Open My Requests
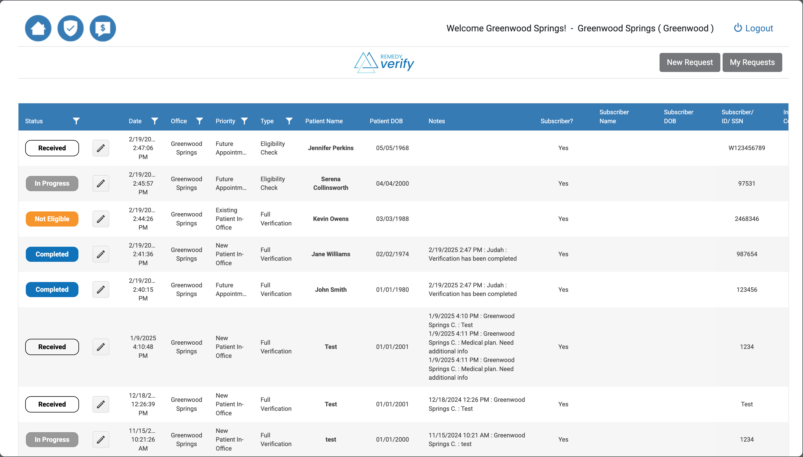The image size is (803, 457). point(752,62)
